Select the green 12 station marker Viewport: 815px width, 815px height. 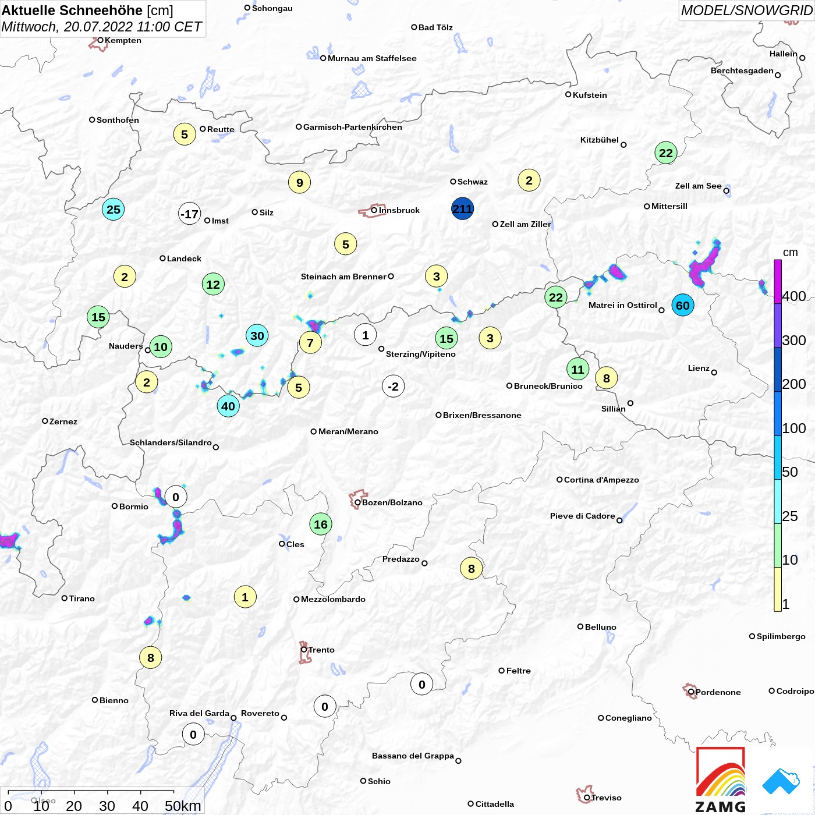tap(213, 285)
